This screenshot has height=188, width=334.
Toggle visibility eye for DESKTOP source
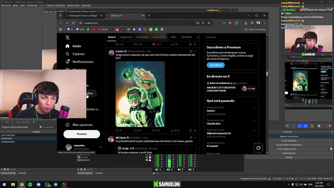click(x=147, y=160)
